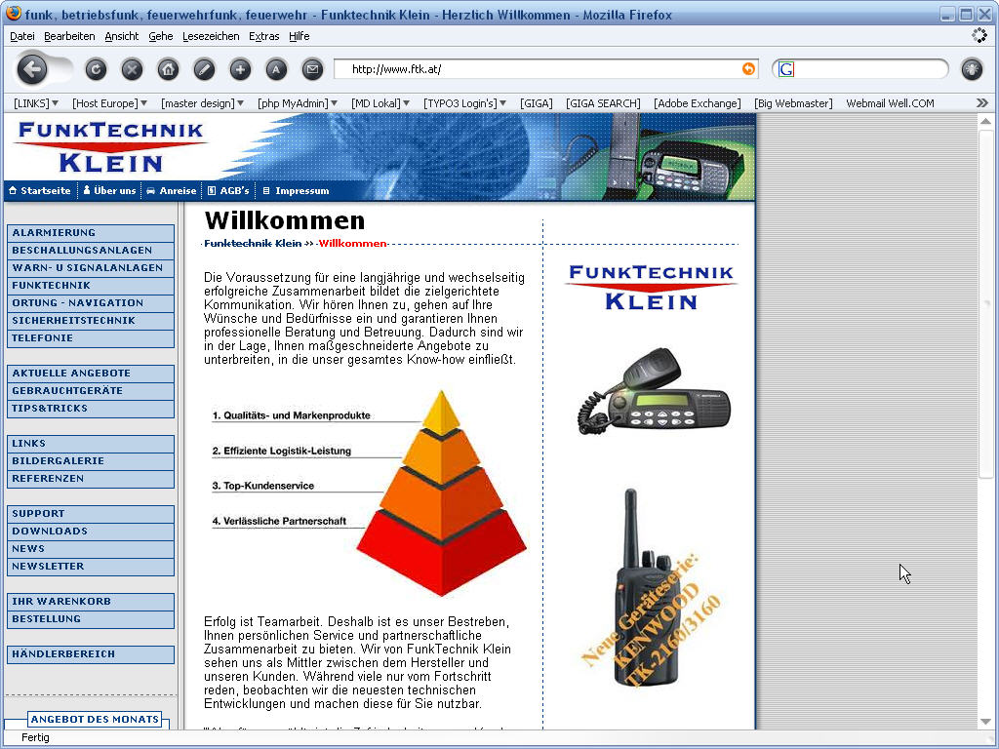This screenshot has width=999, height=749.
Task: Open the Gehe menu
Action: point(161,36)
